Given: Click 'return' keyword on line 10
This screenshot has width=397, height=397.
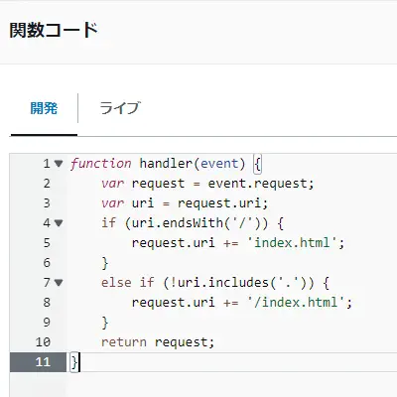Looking at the screenshot, I should [124, 342].
